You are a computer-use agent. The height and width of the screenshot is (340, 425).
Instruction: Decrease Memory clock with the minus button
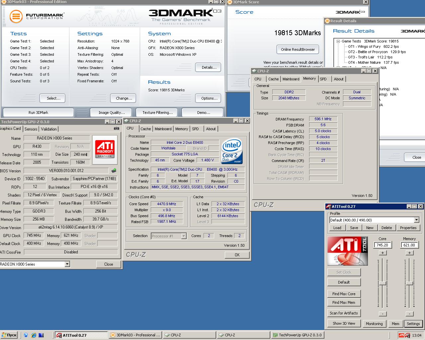point(409,314)
